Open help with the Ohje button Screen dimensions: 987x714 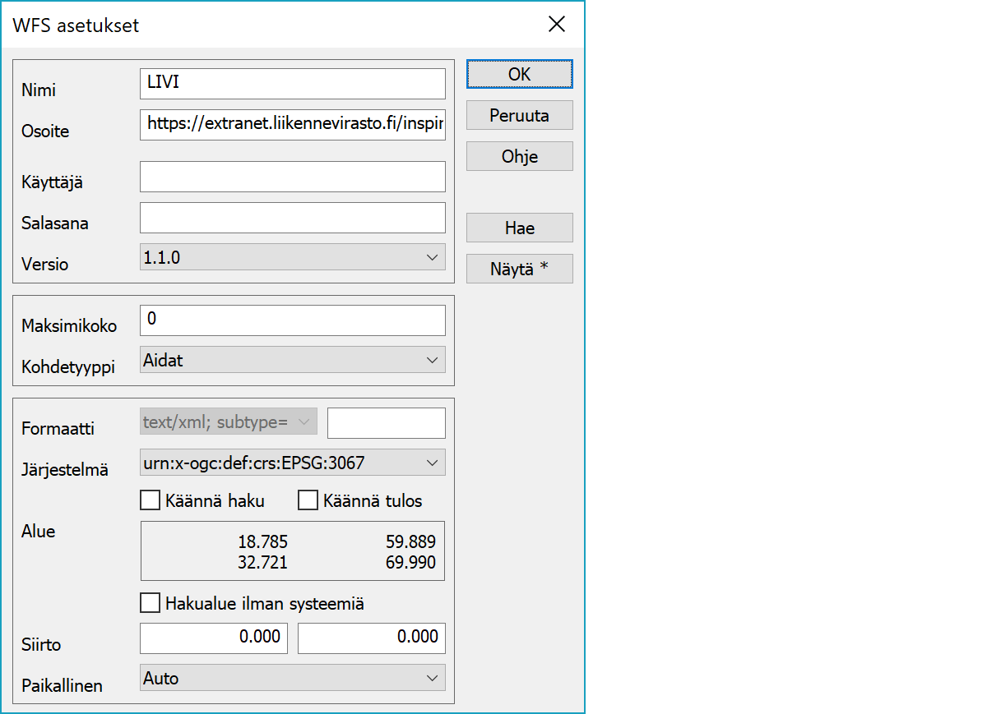point(519,156)
